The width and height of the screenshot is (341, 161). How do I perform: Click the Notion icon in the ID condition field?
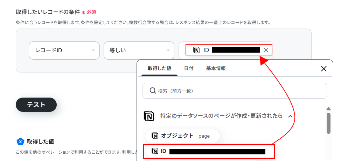pos(196,50)
